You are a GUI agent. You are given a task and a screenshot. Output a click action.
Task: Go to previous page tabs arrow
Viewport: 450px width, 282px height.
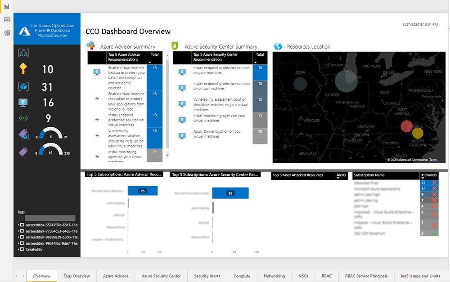16,276
